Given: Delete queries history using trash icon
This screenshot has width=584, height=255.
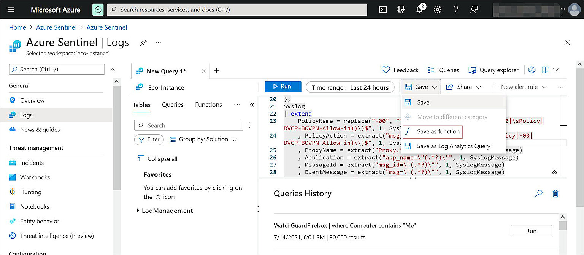Looking at the screenshot, I should point(555,193).
